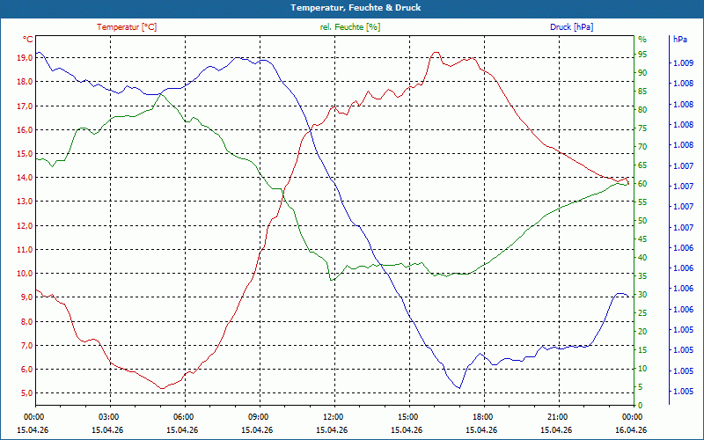Click the '70' humidity axis tick
The image size is (704, 440).
click(642, 147)
